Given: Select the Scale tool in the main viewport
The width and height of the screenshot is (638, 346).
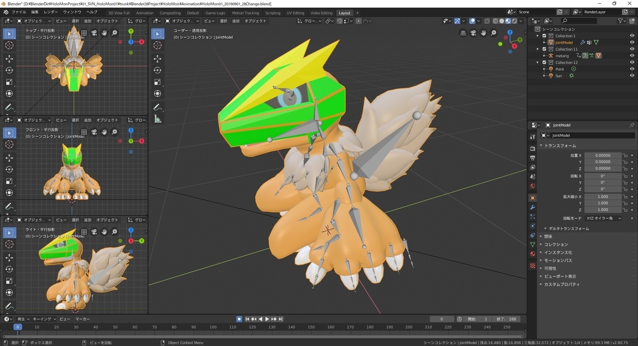Looking at the screenshot, I should [x=158, y=83].
